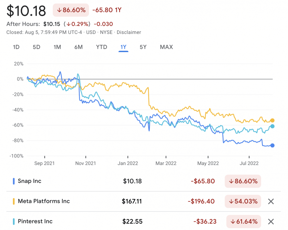Remove Pinterest Inc from comparison
Viewport: 288px width, 230px height.
tap(271, 221)
